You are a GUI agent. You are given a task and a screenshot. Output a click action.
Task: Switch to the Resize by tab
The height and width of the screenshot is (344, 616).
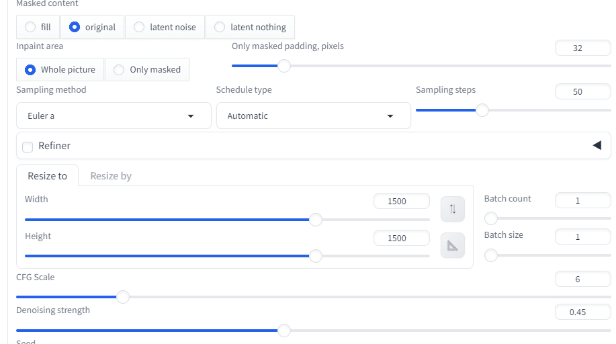tap(111, 176)
